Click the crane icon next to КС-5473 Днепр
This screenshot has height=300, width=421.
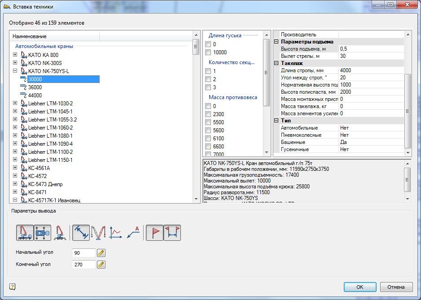tap(24, 184)
